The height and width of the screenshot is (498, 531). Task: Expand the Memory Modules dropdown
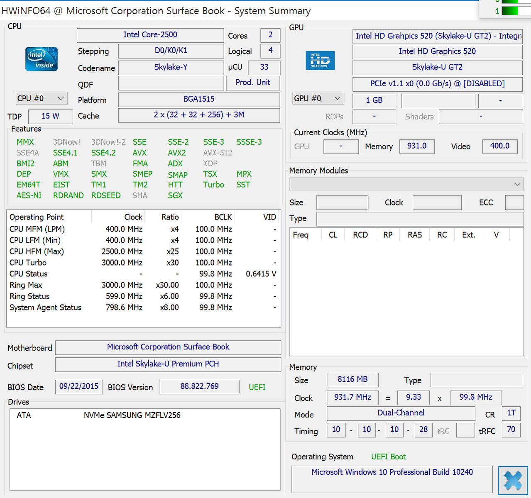point(406,184)
